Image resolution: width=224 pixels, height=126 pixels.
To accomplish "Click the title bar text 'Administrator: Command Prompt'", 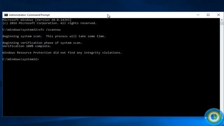I will click(x=29, y=15).
